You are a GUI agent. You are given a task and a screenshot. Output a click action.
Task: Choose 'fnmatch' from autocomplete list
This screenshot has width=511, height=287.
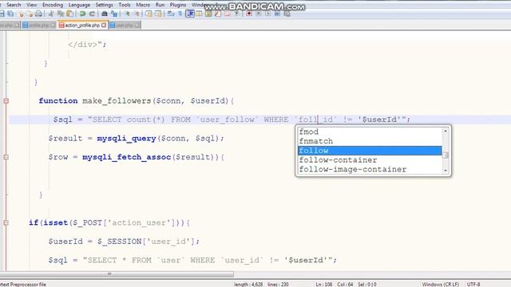point(370,141)
